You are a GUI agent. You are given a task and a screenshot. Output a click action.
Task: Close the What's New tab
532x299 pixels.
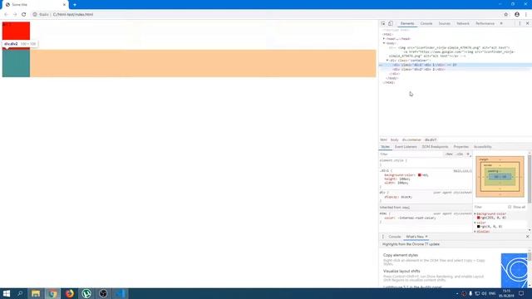pyautogui.click(x=426, y=237)
